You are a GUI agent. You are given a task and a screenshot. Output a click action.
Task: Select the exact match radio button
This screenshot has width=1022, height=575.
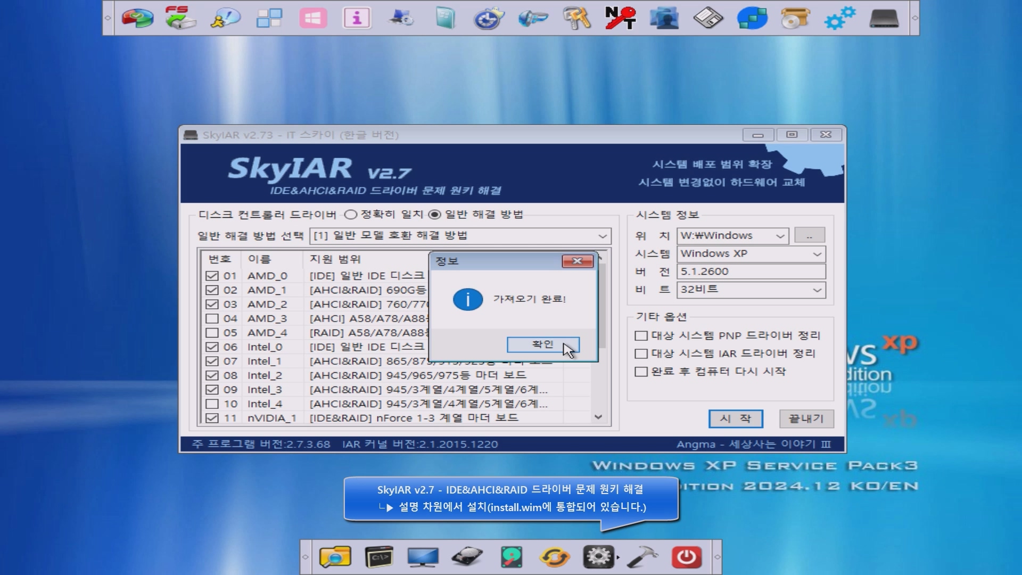tap(350, 215)
